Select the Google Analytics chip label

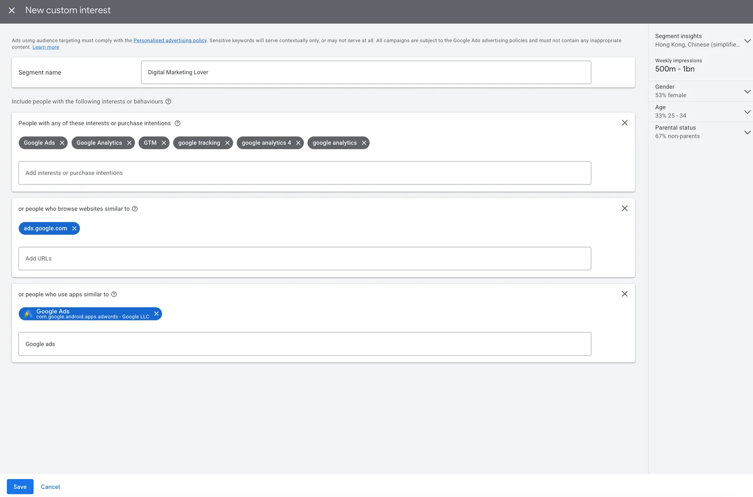(x=99, y=143)
